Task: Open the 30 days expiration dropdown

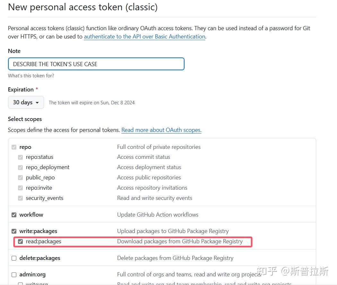Action: (x=26, y=102)
